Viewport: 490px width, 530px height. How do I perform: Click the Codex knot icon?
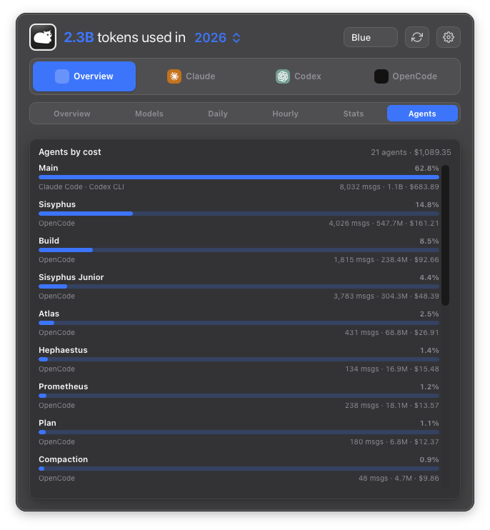click(x=283, y=76)
